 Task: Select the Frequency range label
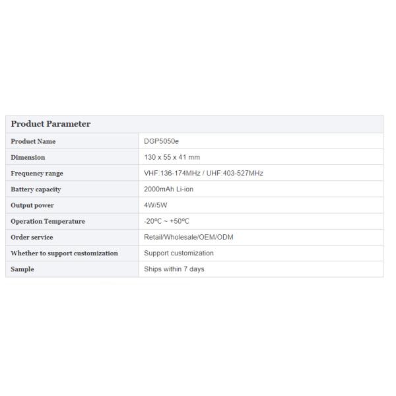click(37, 174)
